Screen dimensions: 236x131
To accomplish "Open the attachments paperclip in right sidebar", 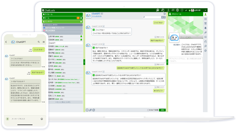I will pyautogui.click(x=205, y=32).
